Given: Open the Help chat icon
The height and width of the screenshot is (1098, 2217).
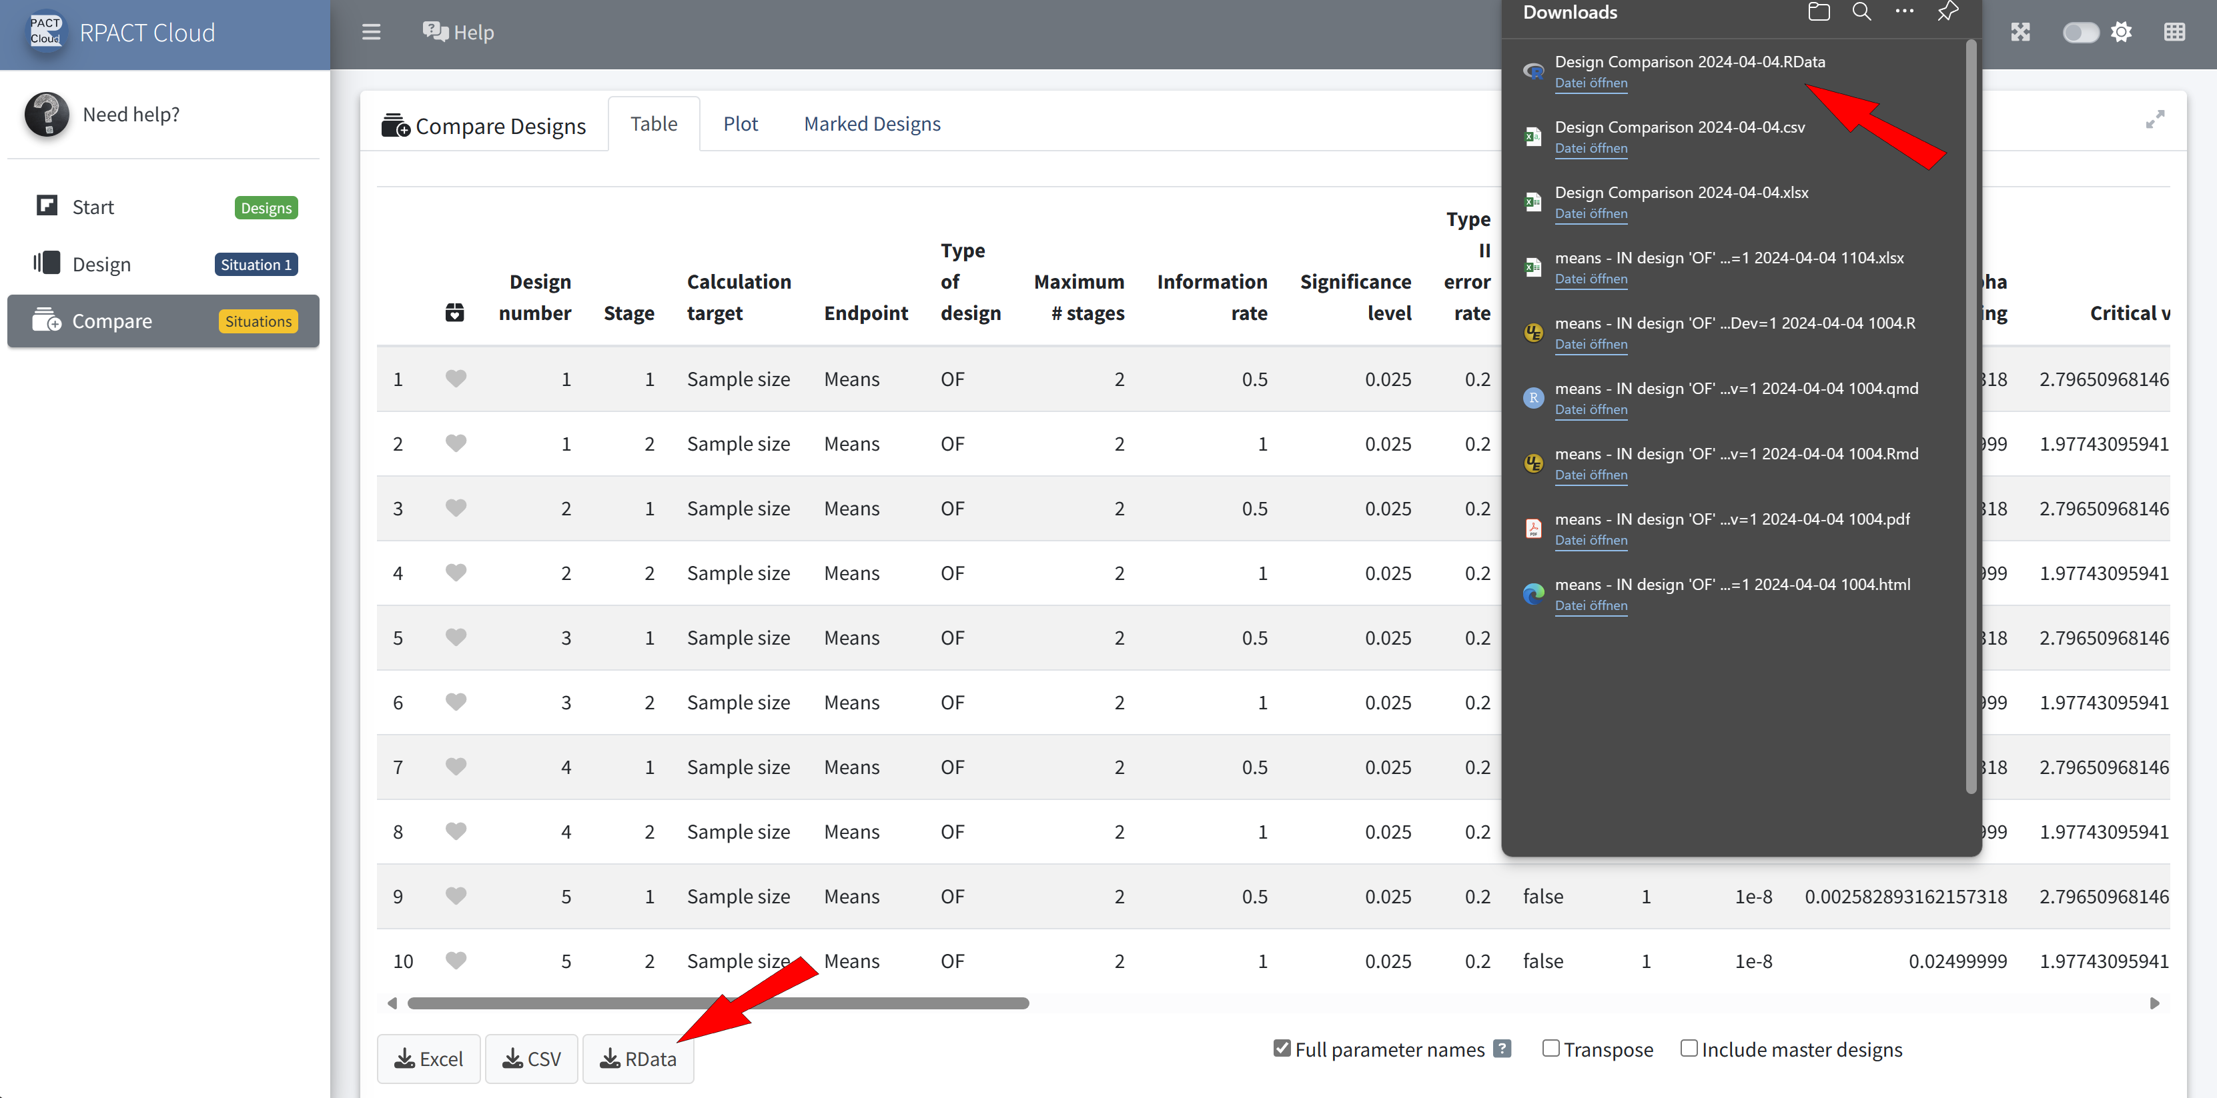Looking at the screenshot, I should 436,32.
